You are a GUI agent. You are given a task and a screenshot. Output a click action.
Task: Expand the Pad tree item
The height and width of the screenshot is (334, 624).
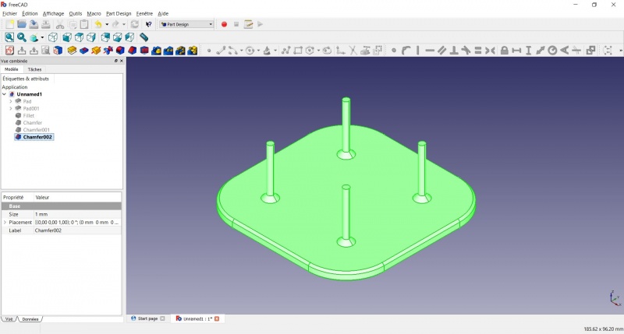11,101
